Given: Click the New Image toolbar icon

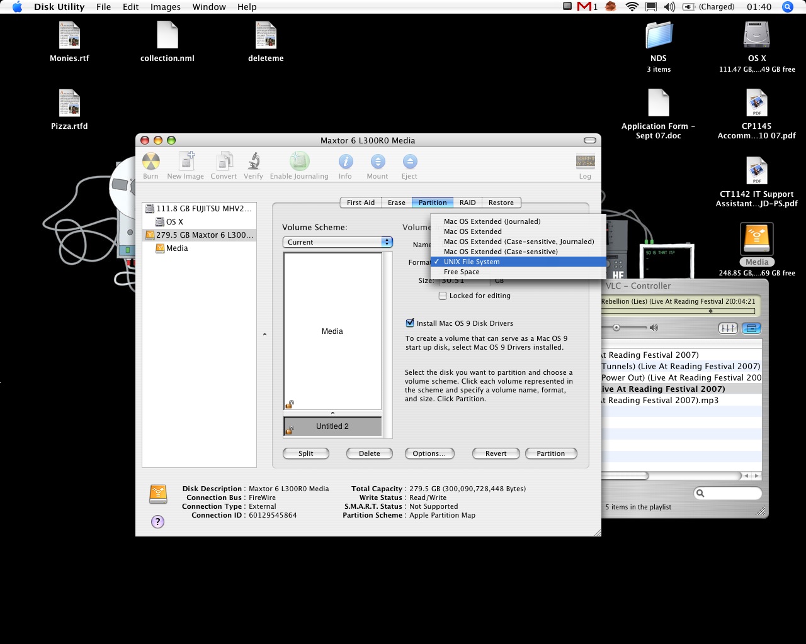Looking at the screenshot, I should [x=186, y=162].
